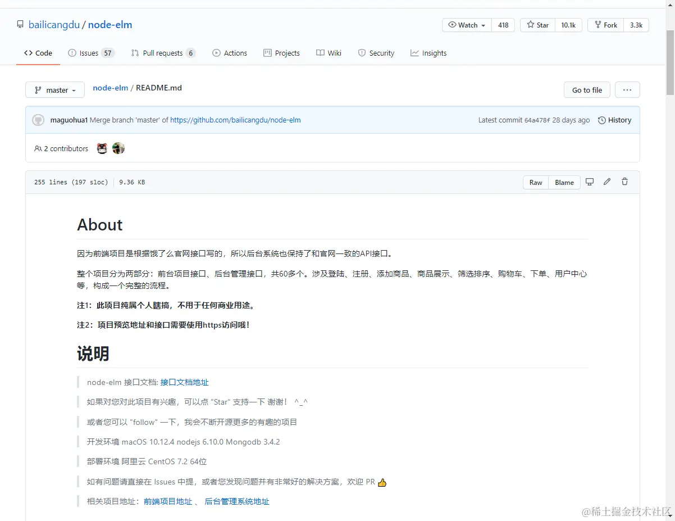Image resolution: width=675 pixels, height=521 pixels.
Task: Click the 说明 heading
Action: 93,354
